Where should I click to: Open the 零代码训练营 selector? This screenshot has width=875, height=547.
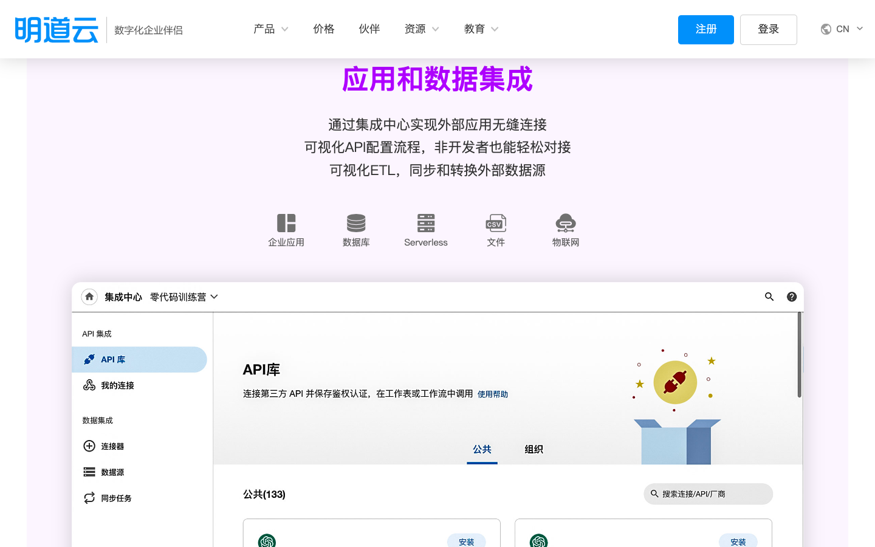(x=182, y=297)
